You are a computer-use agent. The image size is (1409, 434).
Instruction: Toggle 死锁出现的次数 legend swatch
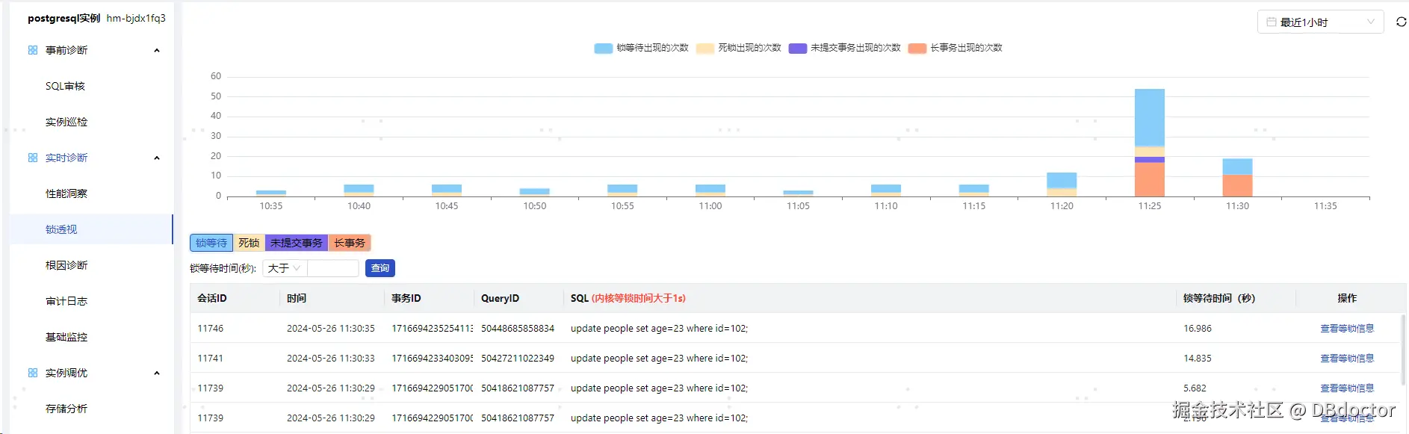pyautogui.click(x=705, y=48)
